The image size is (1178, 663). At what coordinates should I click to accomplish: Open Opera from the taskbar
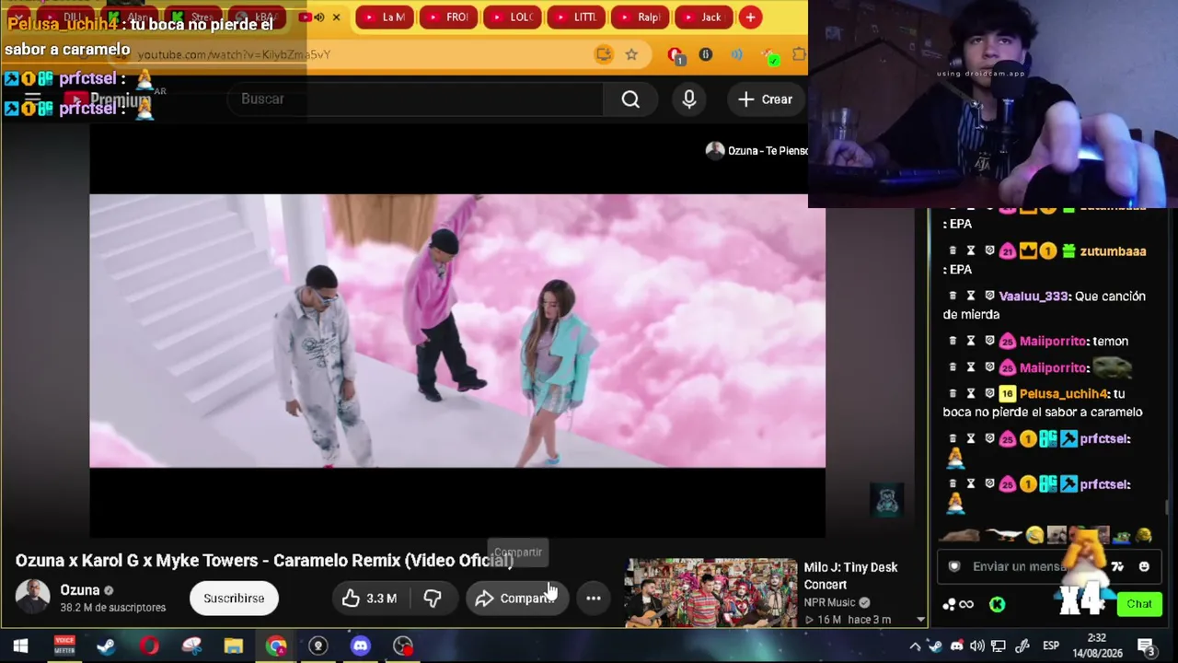click(x=149, y=646)
